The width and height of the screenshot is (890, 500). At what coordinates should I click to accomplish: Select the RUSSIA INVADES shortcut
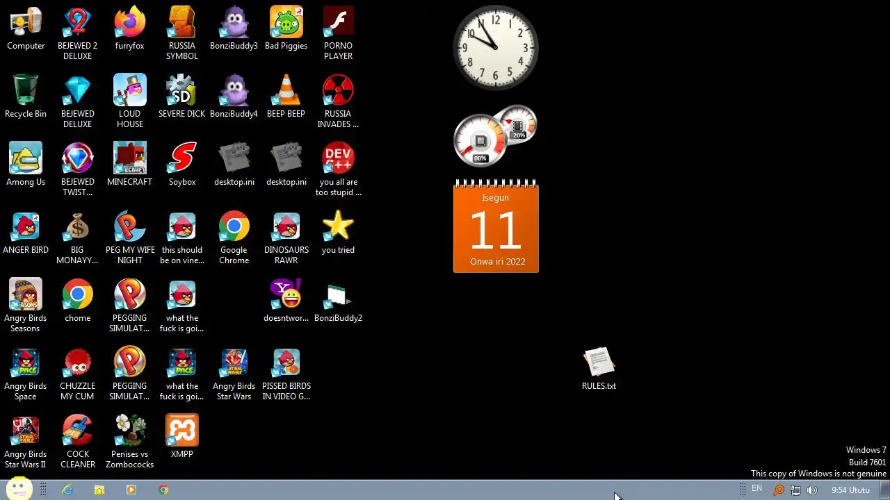click(x=339, y=101)
